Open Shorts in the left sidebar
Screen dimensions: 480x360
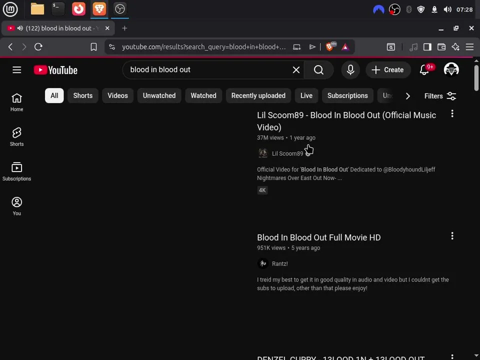click(x=17, y=137)
